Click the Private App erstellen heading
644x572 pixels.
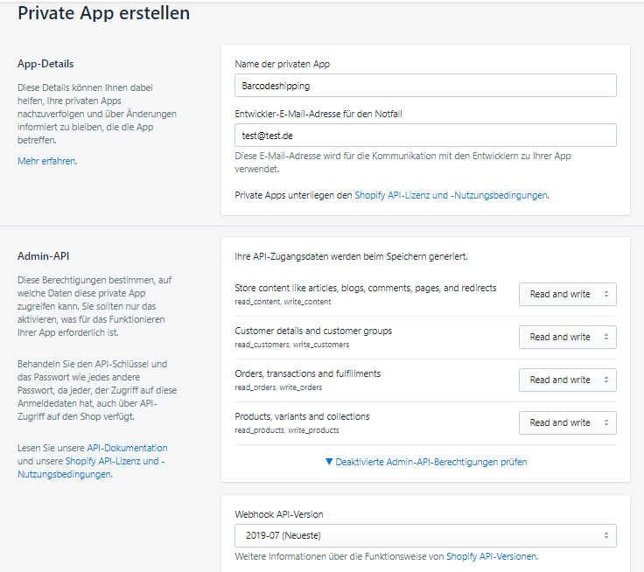104,13
